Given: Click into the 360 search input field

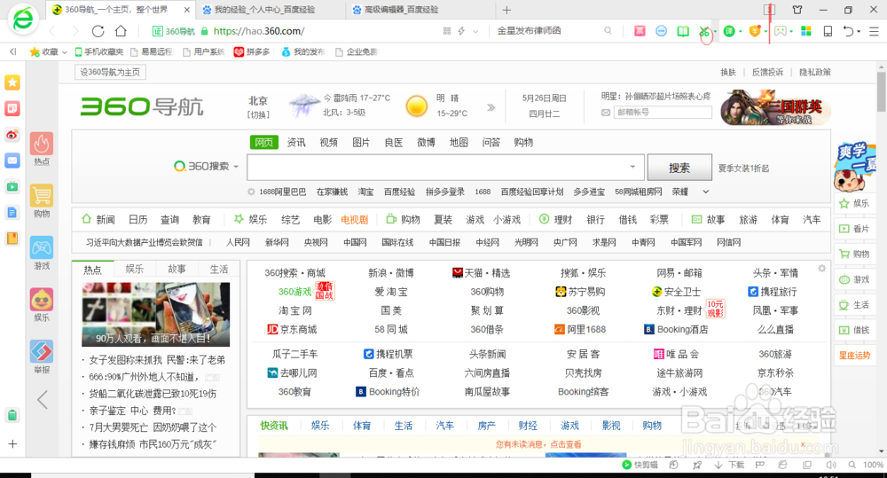Looking at the screenshot, I should click(437, 168).
